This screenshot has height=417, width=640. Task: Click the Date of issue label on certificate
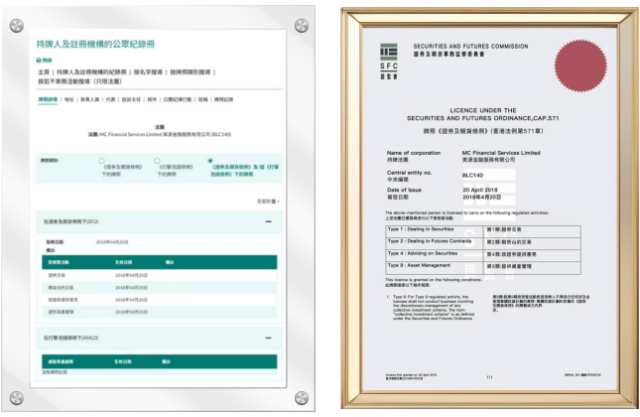click(404, 190)
